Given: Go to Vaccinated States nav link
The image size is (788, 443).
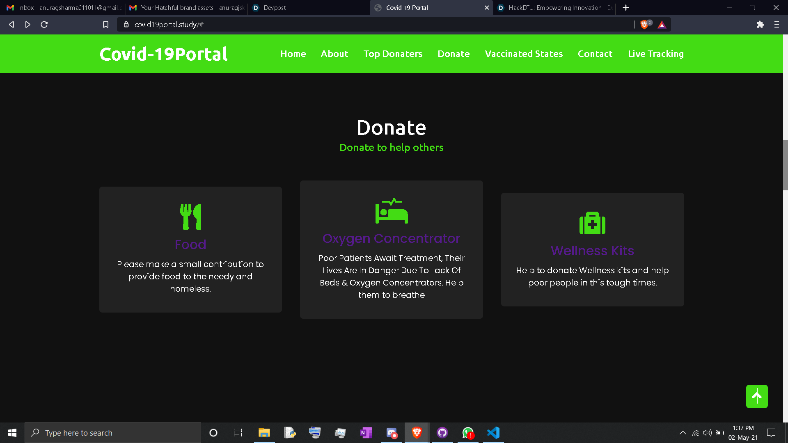Looking at the screenshot, I should coord(524,54).
